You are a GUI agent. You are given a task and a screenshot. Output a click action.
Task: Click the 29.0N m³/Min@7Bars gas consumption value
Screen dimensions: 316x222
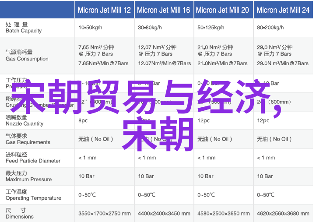(x=283, y=63)
